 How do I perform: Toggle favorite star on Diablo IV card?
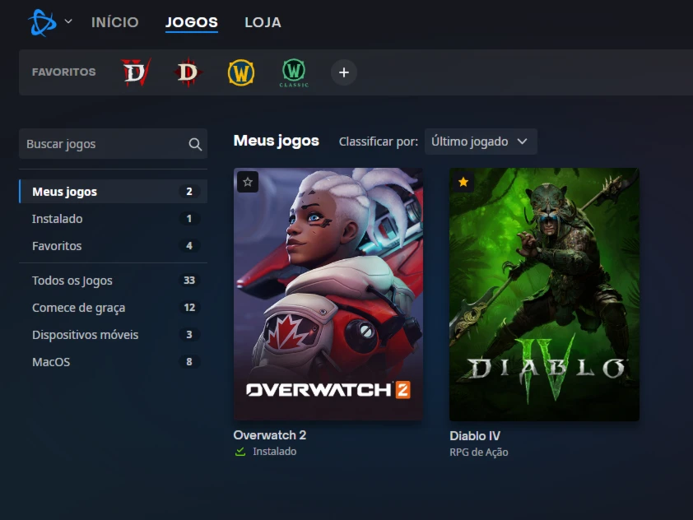[x=463, y=182]
